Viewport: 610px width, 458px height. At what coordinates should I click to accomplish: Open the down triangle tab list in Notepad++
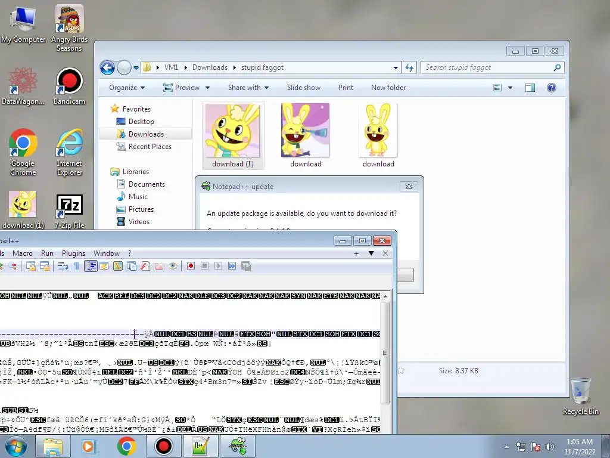coord(371,253)
